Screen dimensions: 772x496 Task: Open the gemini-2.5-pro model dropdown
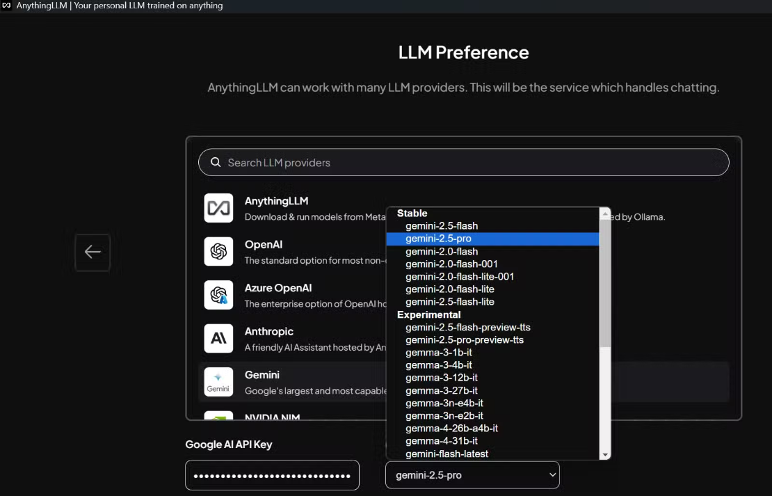click(x=472, y=475)
